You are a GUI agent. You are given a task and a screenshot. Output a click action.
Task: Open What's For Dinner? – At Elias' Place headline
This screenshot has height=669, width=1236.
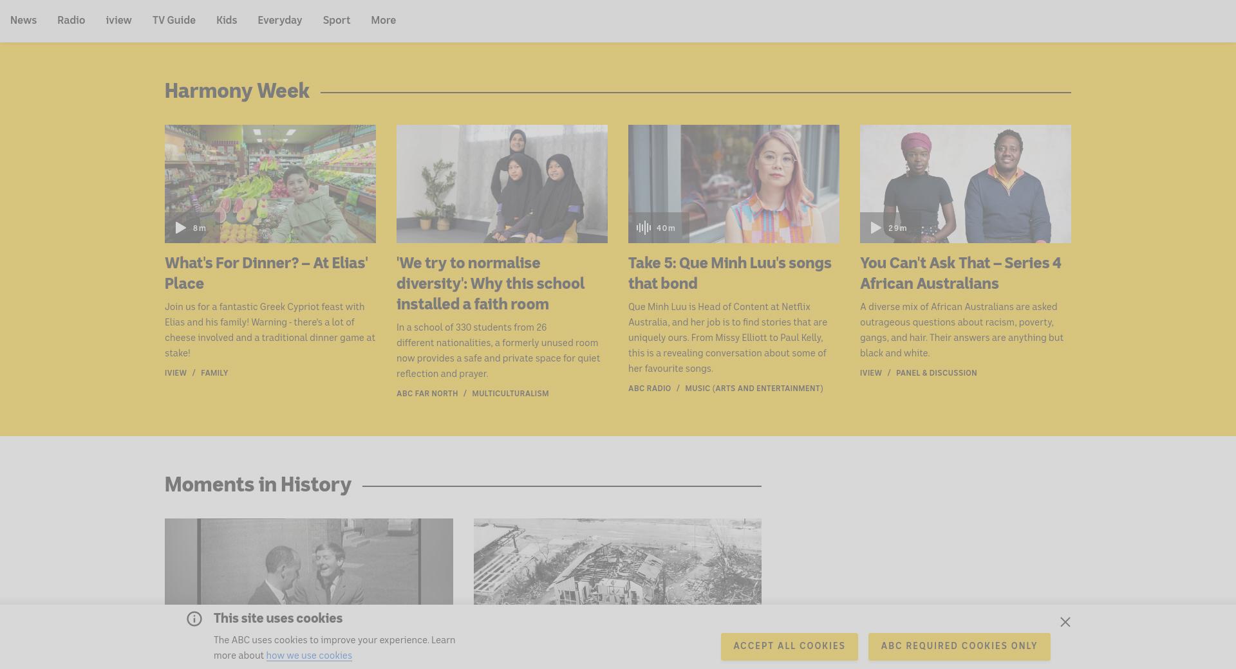pyautogui.click(x=267, y=273)
